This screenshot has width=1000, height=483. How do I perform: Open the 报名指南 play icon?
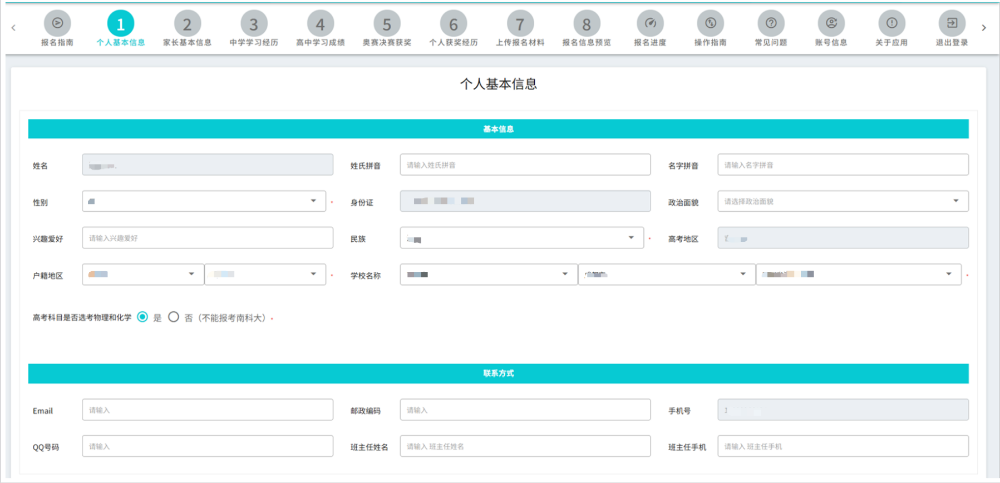coord(57,23)
